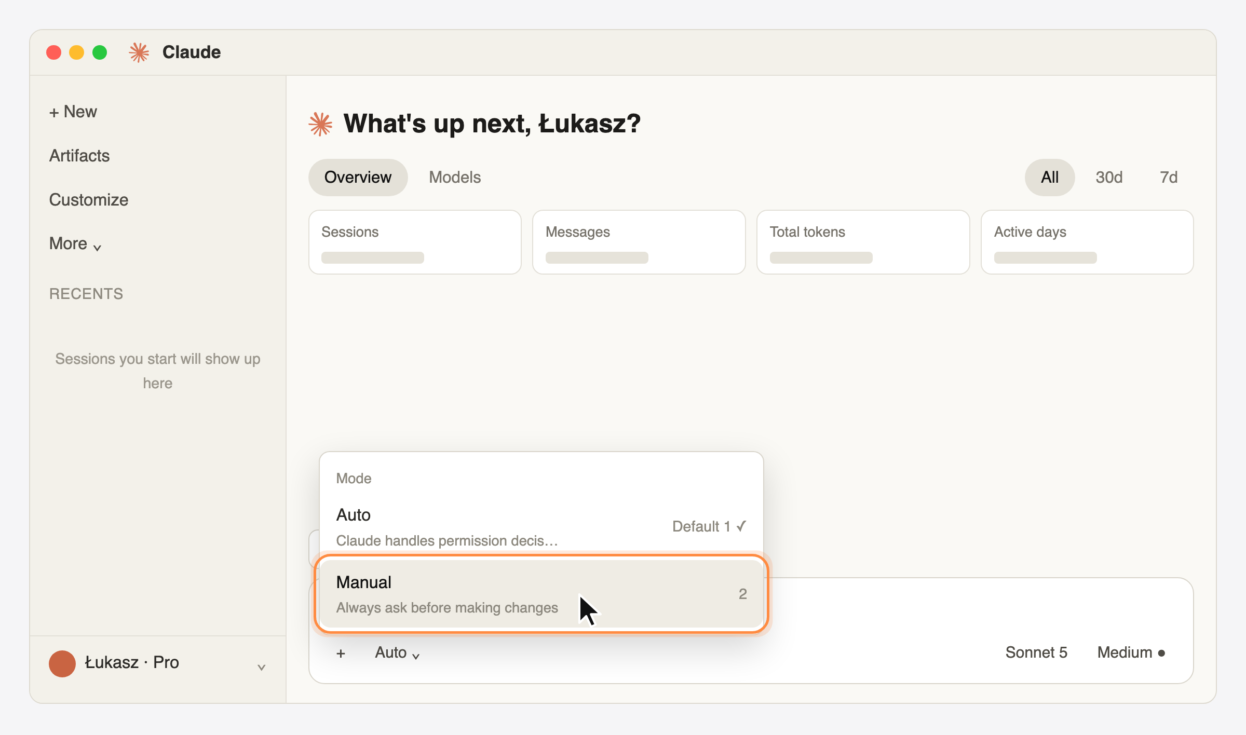
Task: Click the Messages stat card
Action: click(x=639, y=242)
